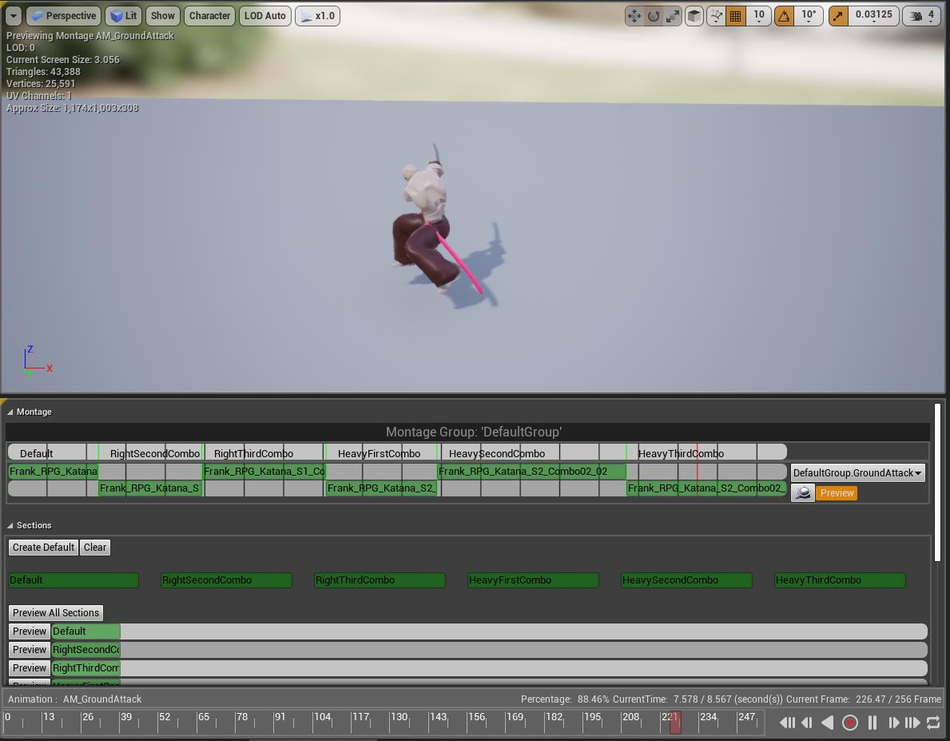Click the red scrub handle on the timeline
The width and height of the screenshot is (950, 741).
[x=675, y=723]
